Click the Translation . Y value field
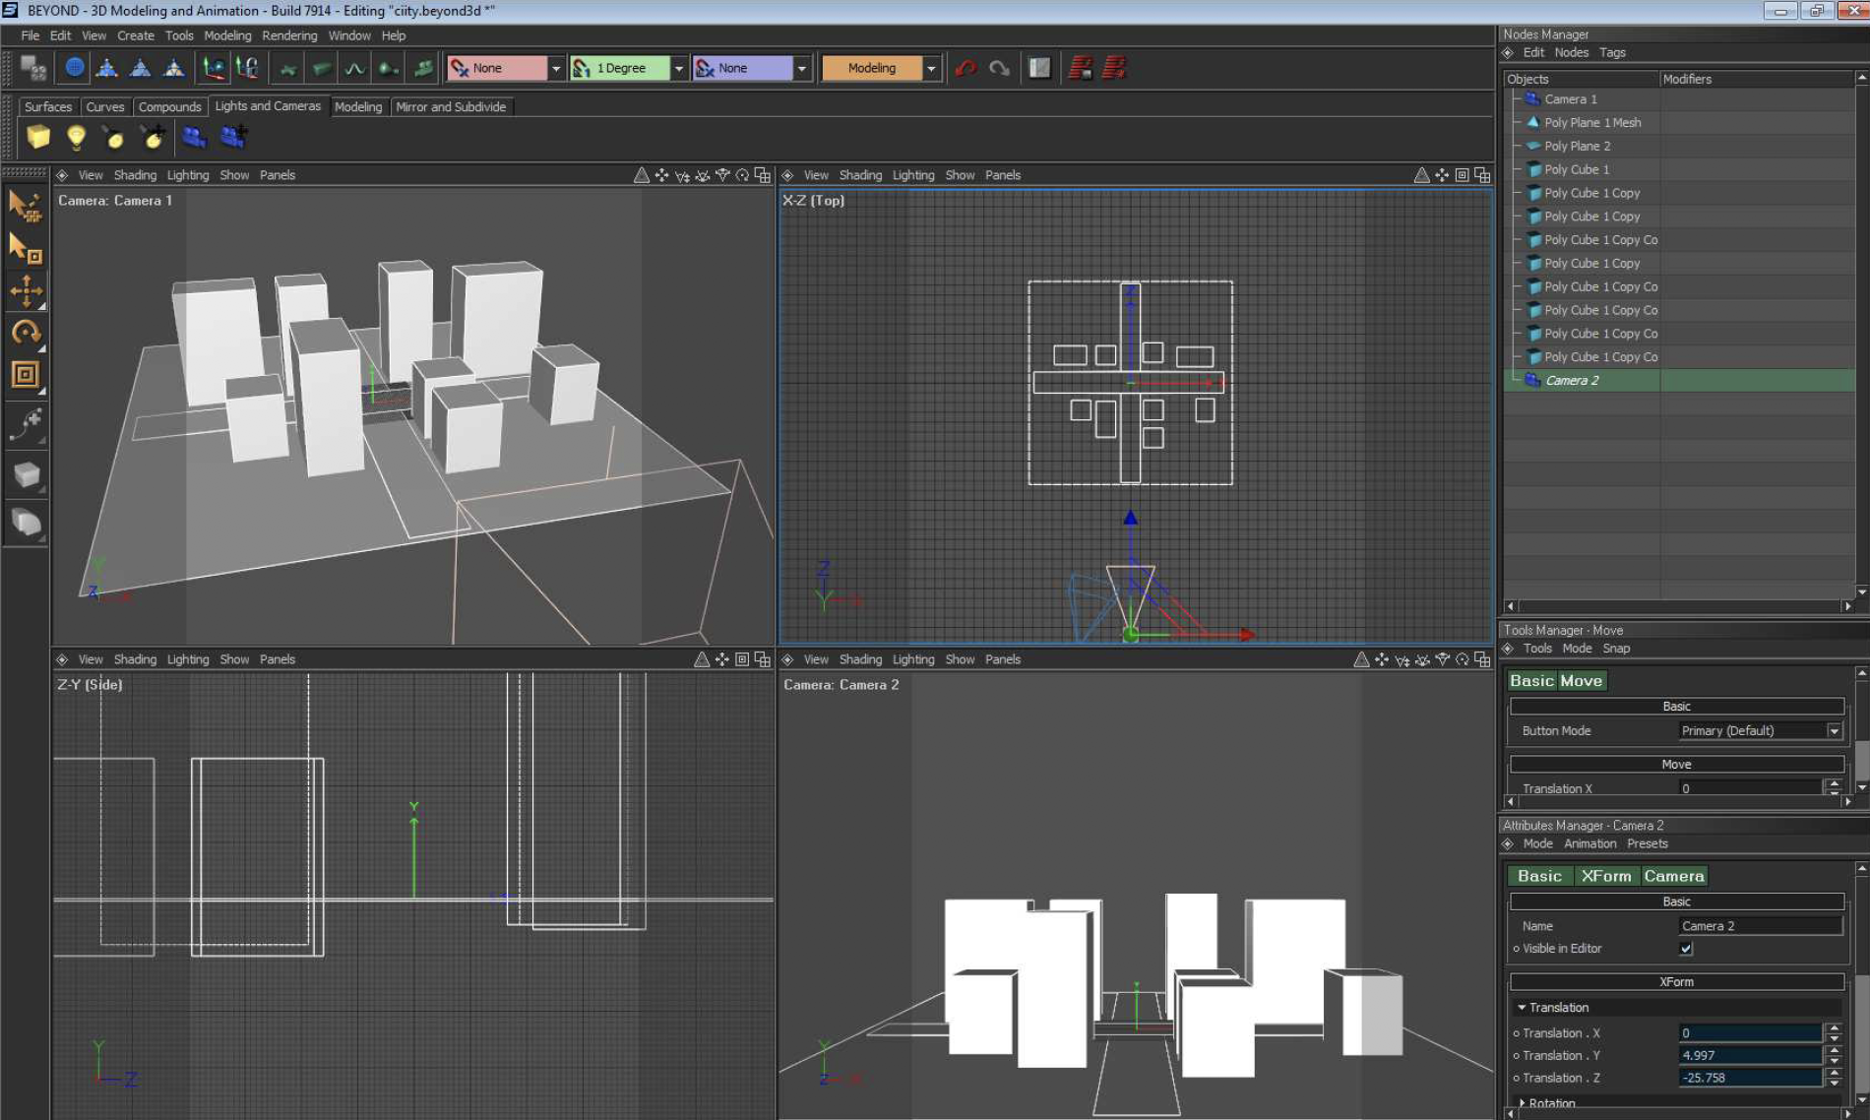This screenshot has width=1870, height=1120. (1749, 1055)
